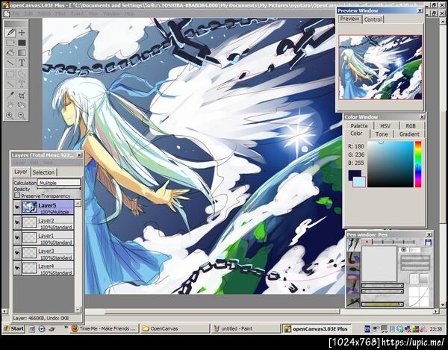448x350 pixels.
Task: Select the round brush tip option in Pen window
Action: [x=403, y=250]
